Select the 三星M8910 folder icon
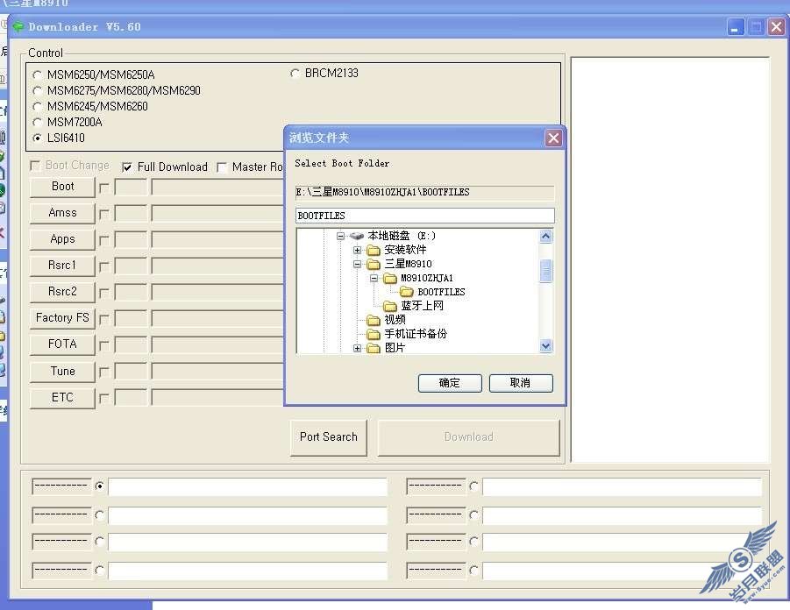 374,265
